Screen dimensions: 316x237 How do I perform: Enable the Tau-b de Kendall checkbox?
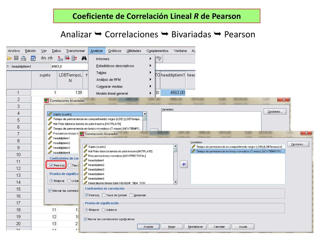104,195
